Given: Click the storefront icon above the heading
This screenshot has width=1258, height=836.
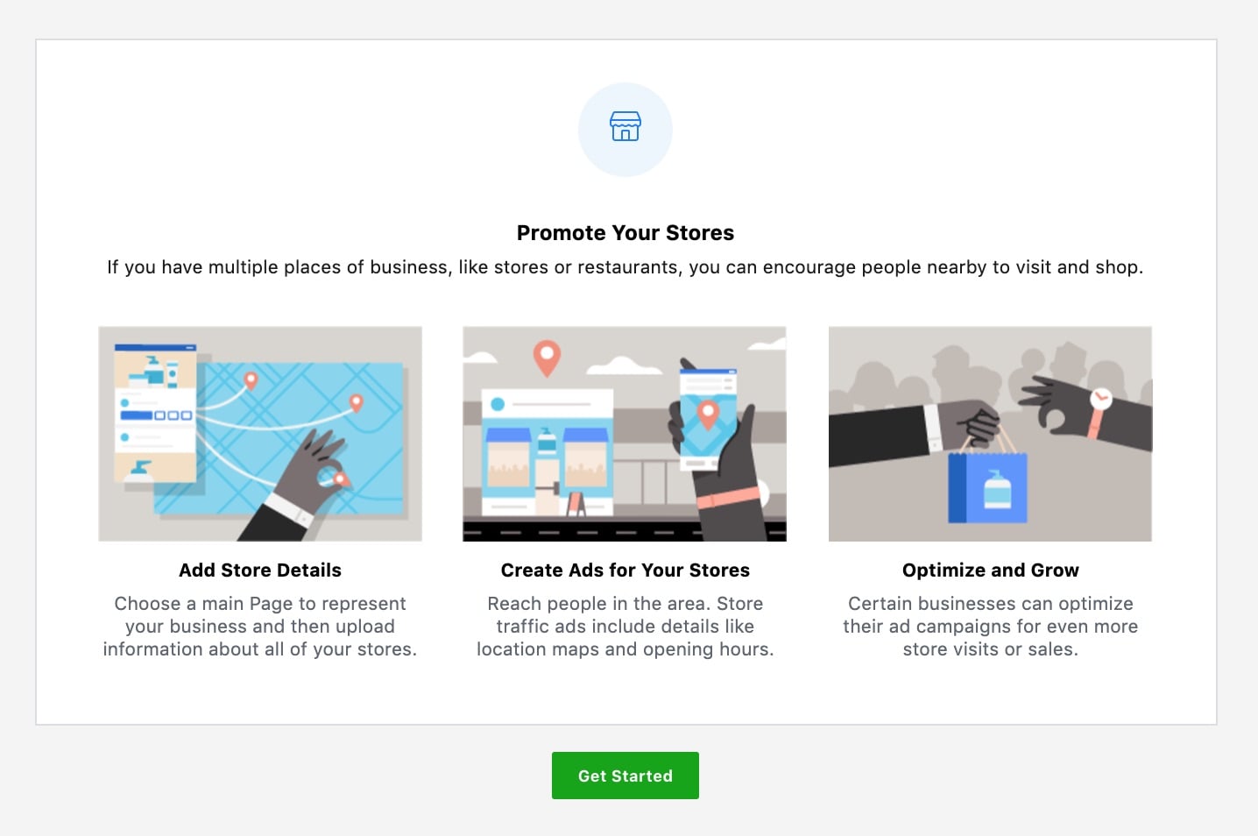Looking at the screenshot, I should pos(625,127).
